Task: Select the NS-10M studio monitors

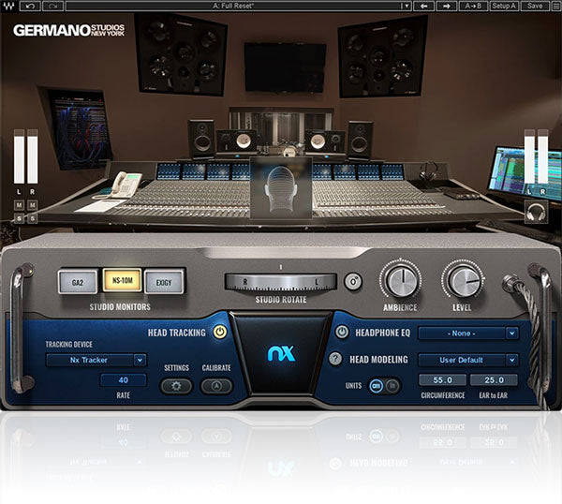Action: pos(122,280)
